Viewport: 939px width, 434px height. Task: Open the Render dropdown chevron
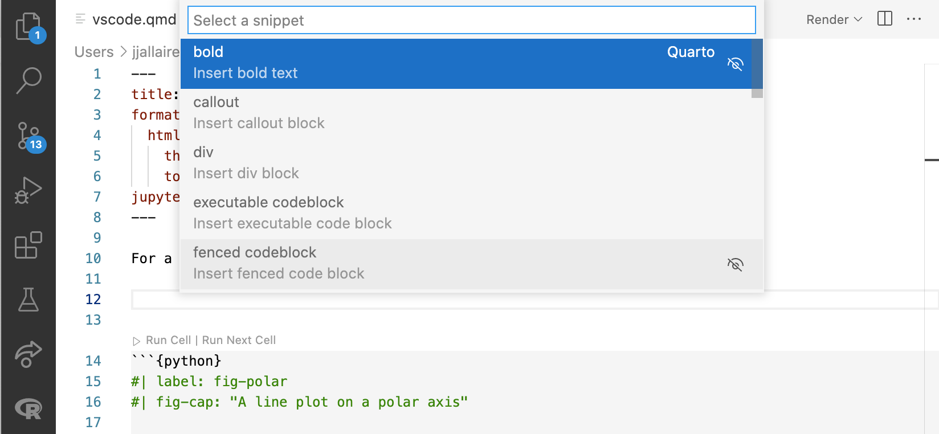(857, 19)
